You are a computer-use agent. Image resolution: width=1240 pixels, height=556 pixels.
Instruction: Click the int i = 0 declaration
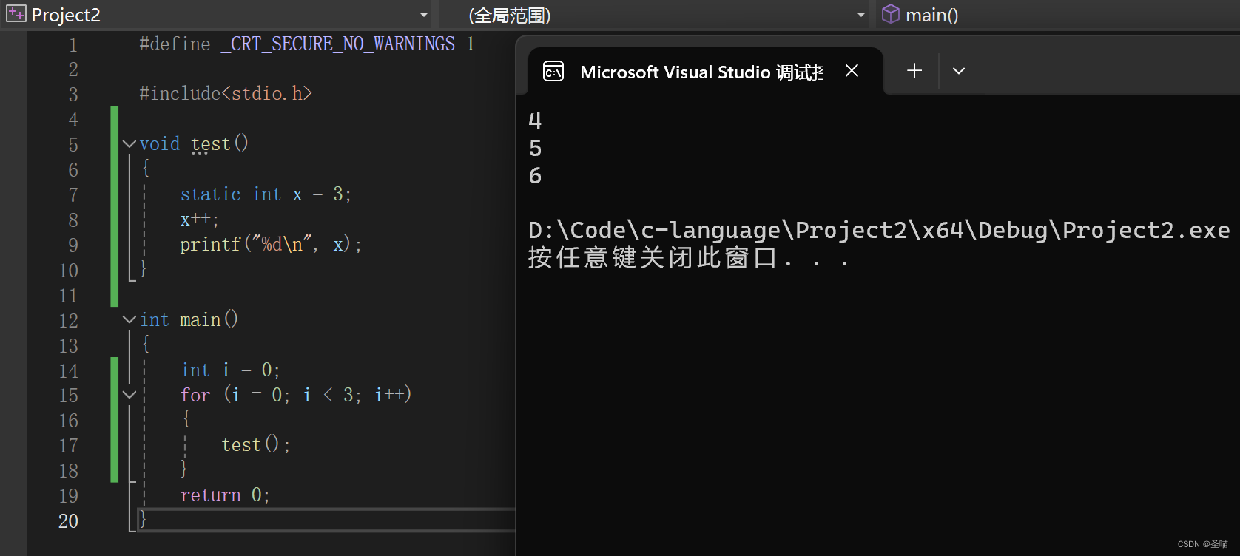(x=230, y=370)
